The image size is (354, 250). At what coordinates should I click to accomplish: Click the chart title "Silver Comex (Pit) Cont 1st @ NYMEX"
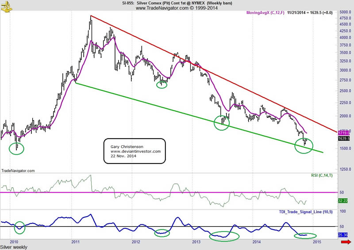[x=171, y=3]
